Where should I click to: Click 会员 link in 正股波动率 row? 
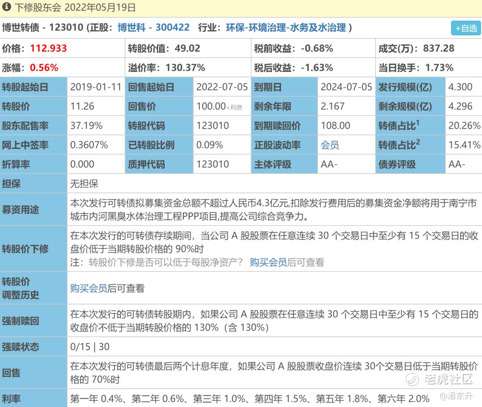330,145
